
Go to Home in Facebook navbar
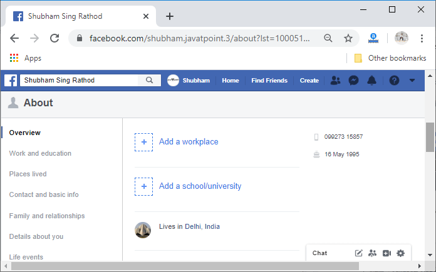click(231, 81)
